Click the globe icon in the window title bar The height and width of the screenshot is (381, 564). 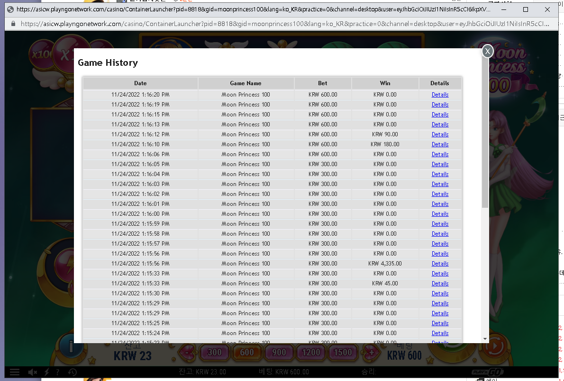tap(10, 9)
